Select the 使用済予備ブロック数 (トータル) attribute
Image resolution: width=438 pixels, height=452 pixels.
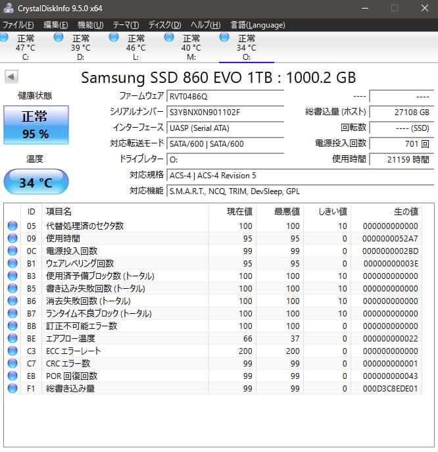pos(100,276)
